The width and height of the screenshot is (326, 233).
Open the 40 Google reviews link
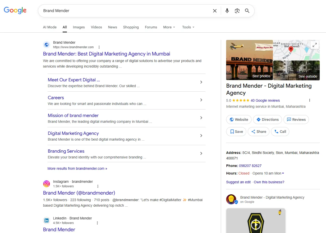click(265, 100)
